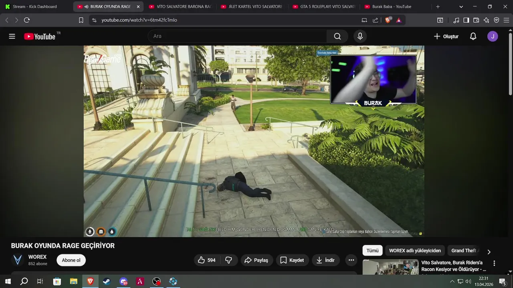Screen dimensions: 513x288
Task: Open Brave Rewards triangle icon
Action: tap(399, 20)
